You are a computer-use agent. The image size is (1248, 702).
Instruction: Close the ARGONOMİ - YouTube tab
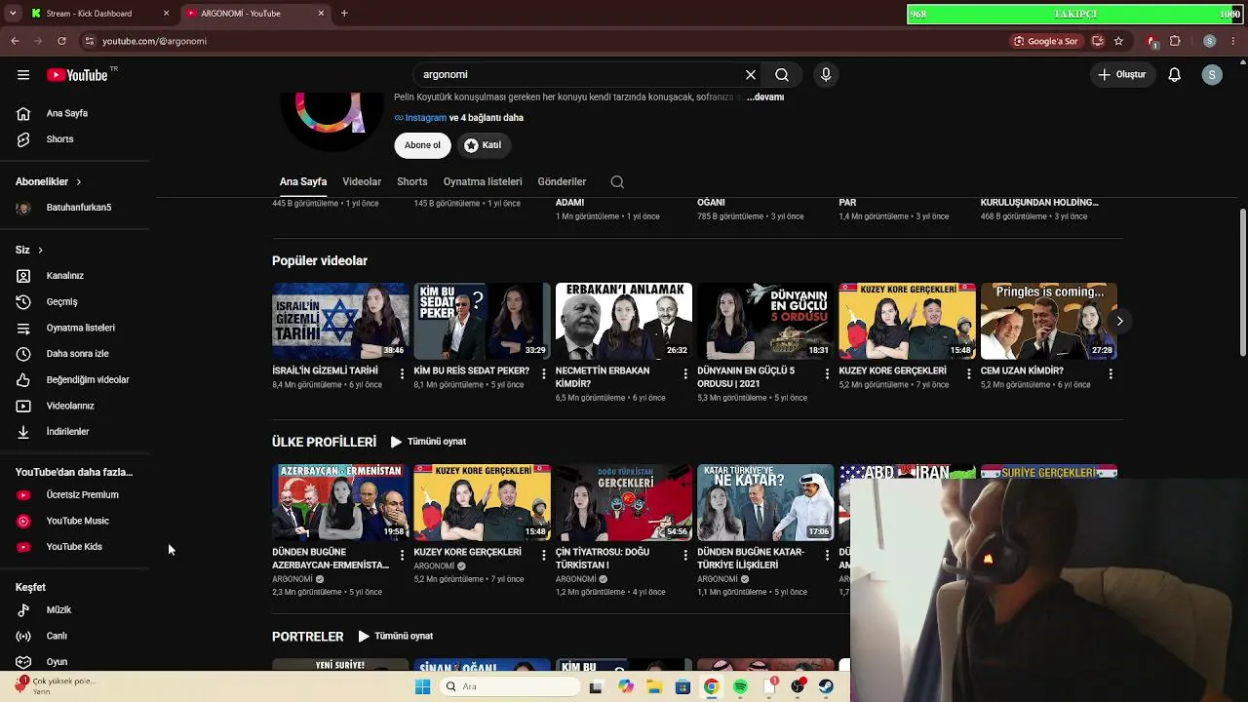322,14
